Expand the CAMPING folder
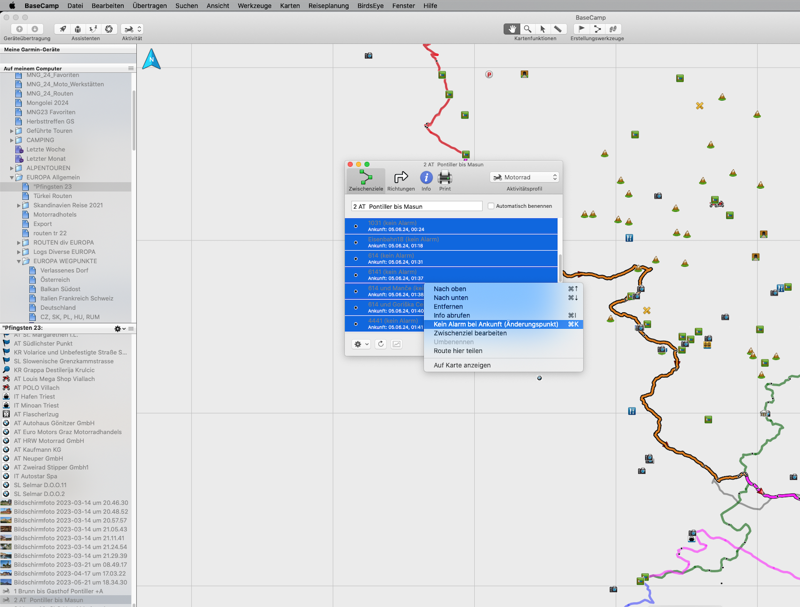This screenshot has height=607, width=800. tap(12, 140)
